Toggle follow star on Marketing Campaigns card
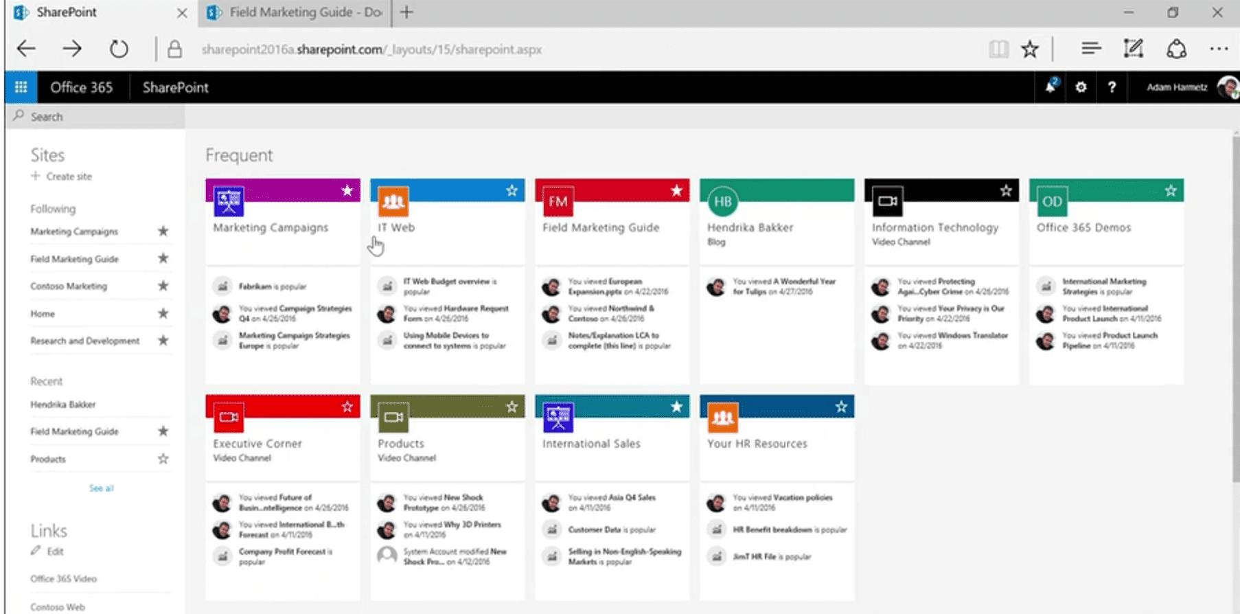 click(347, 190)
